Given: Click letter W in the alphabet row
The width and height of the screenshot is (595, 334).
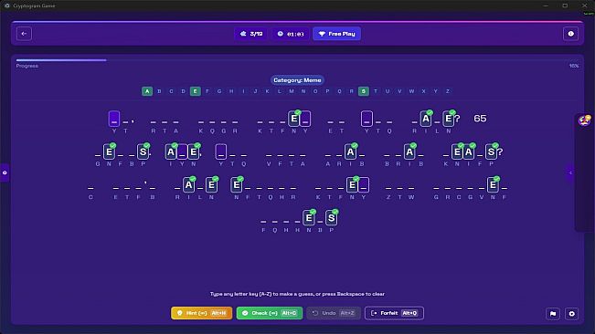Looking at the screenshot, I should click(x=411, y=91).
